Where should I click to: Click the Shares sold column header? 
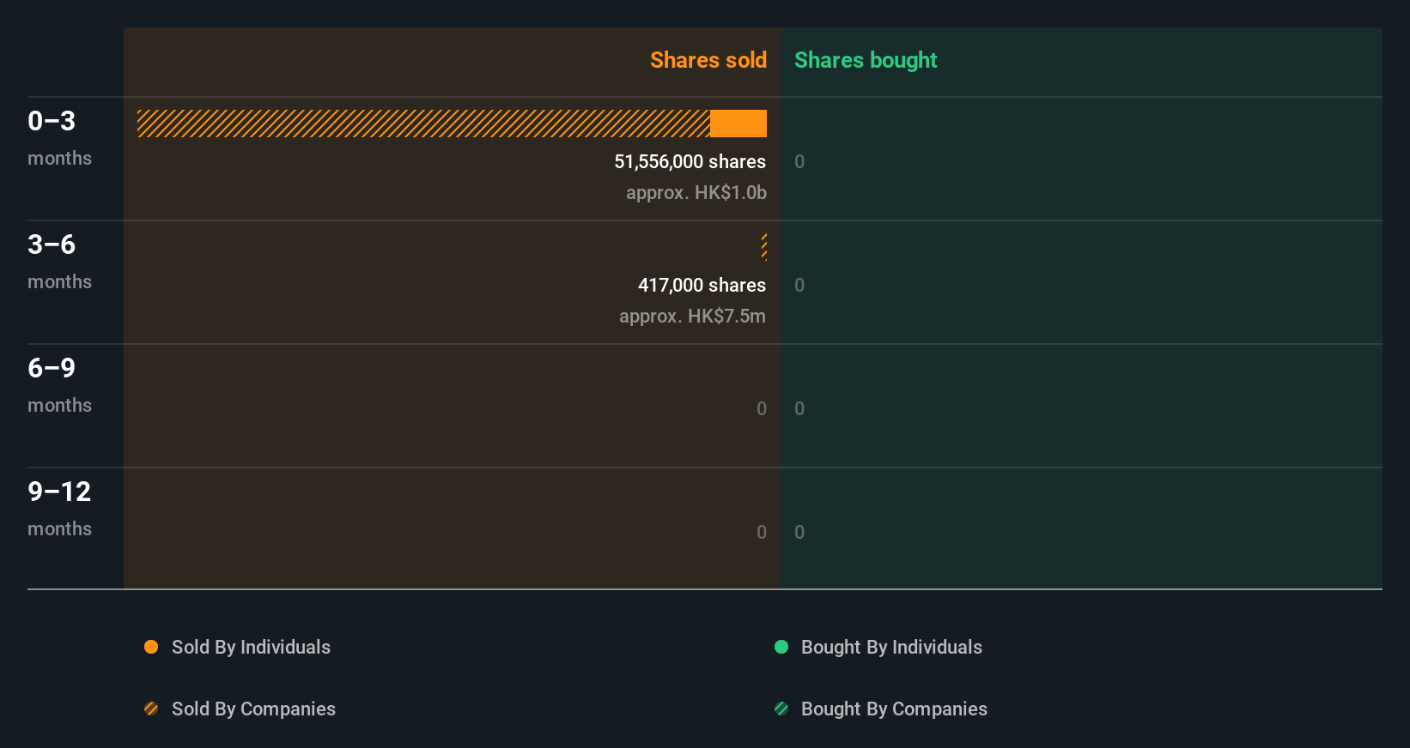708,60
